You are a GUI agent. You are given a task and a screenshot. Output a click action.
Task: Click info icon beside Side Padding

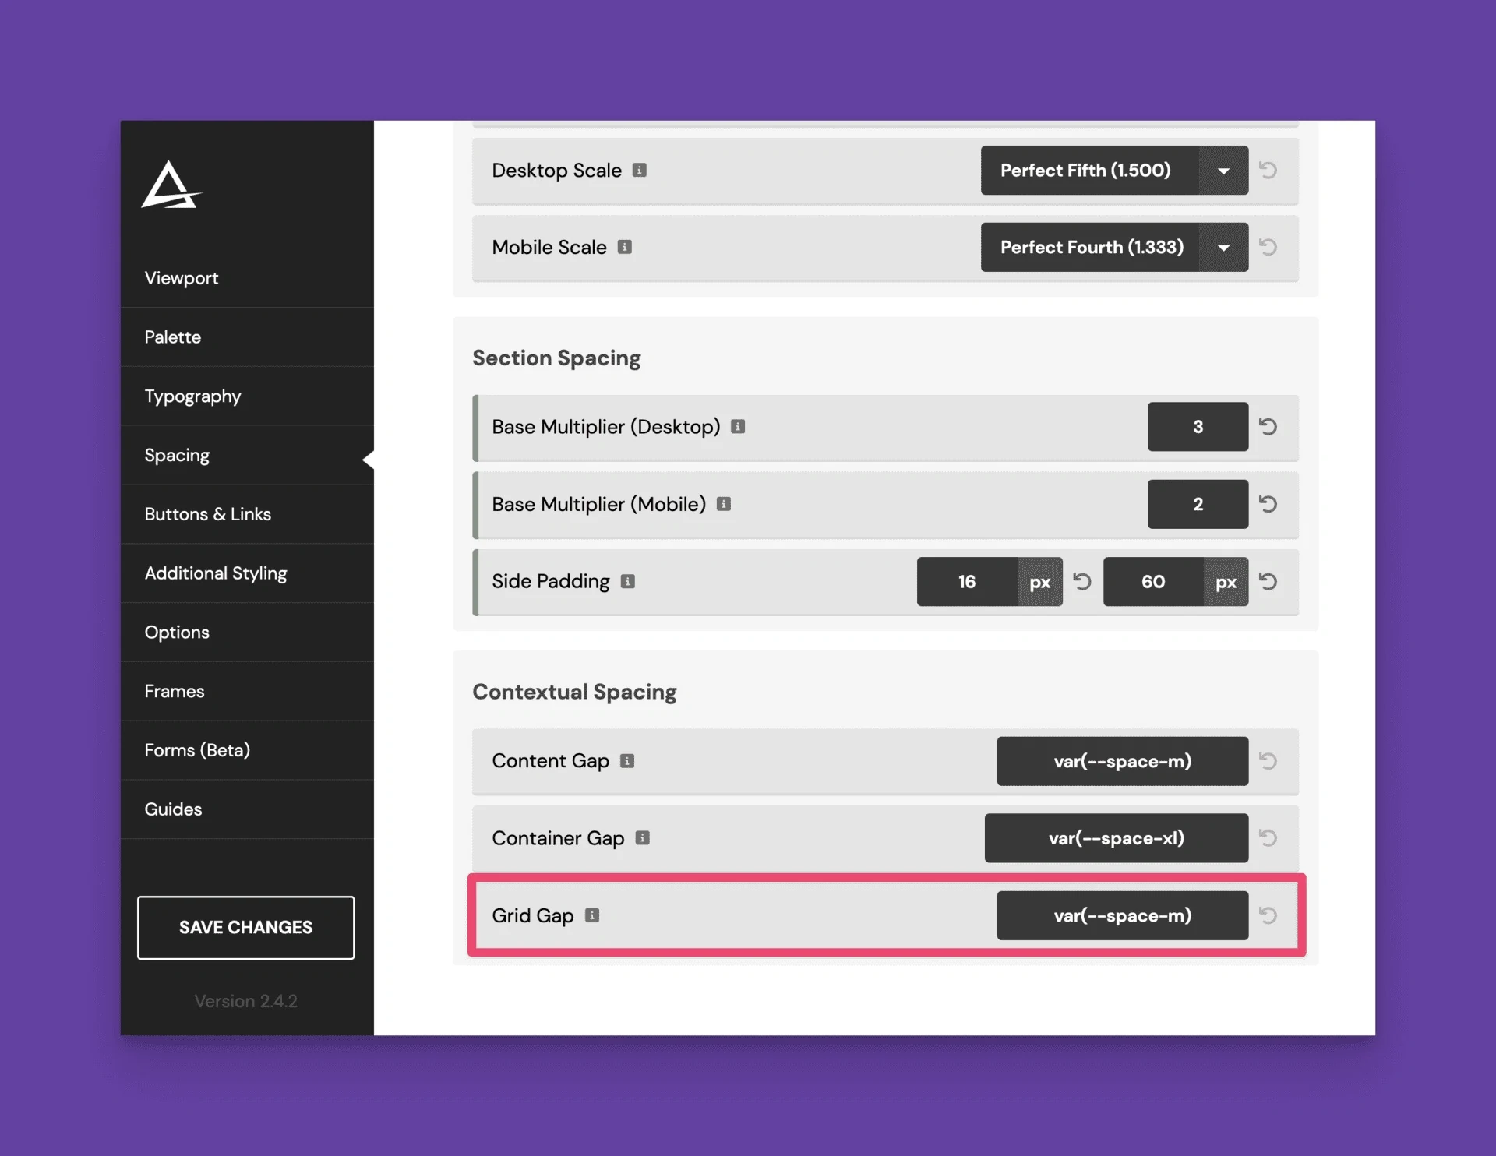click(628, 581)
